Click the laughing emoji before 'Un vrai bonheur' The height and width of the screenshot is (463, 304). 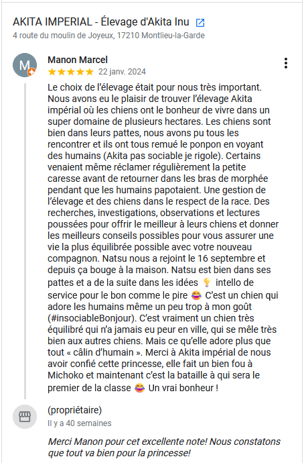click(139, 388)
